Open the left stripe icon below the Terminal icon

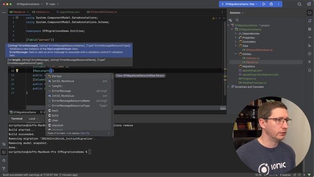[4, 160]
